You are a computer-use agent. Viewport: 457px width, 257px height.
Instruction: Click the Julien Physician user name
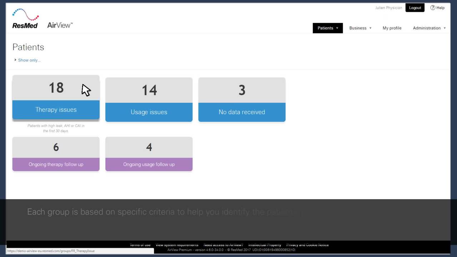(x=388, y=8)
